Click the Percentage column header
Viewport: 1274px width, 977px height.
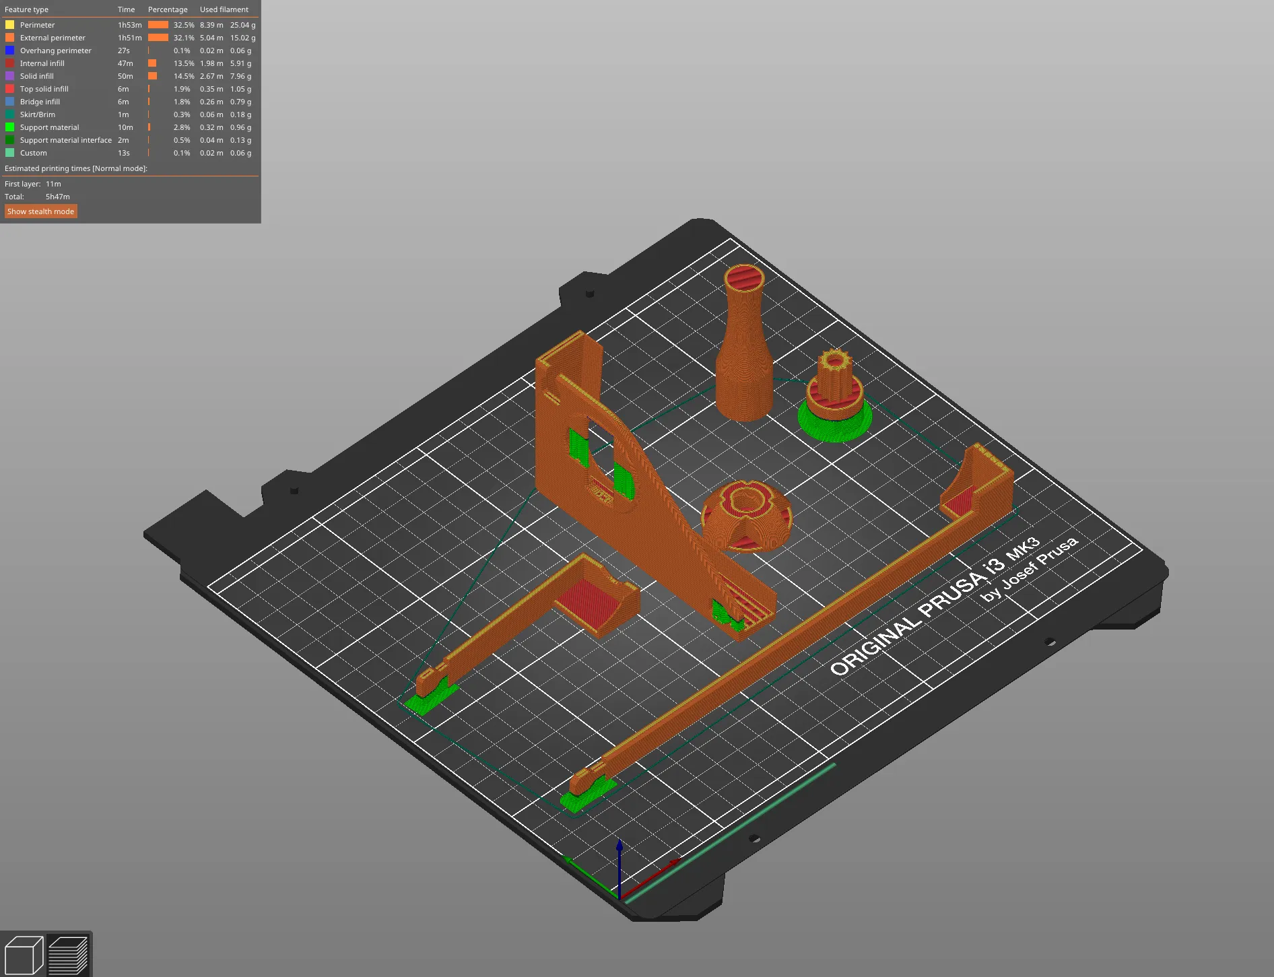click(x=168, y=9)
